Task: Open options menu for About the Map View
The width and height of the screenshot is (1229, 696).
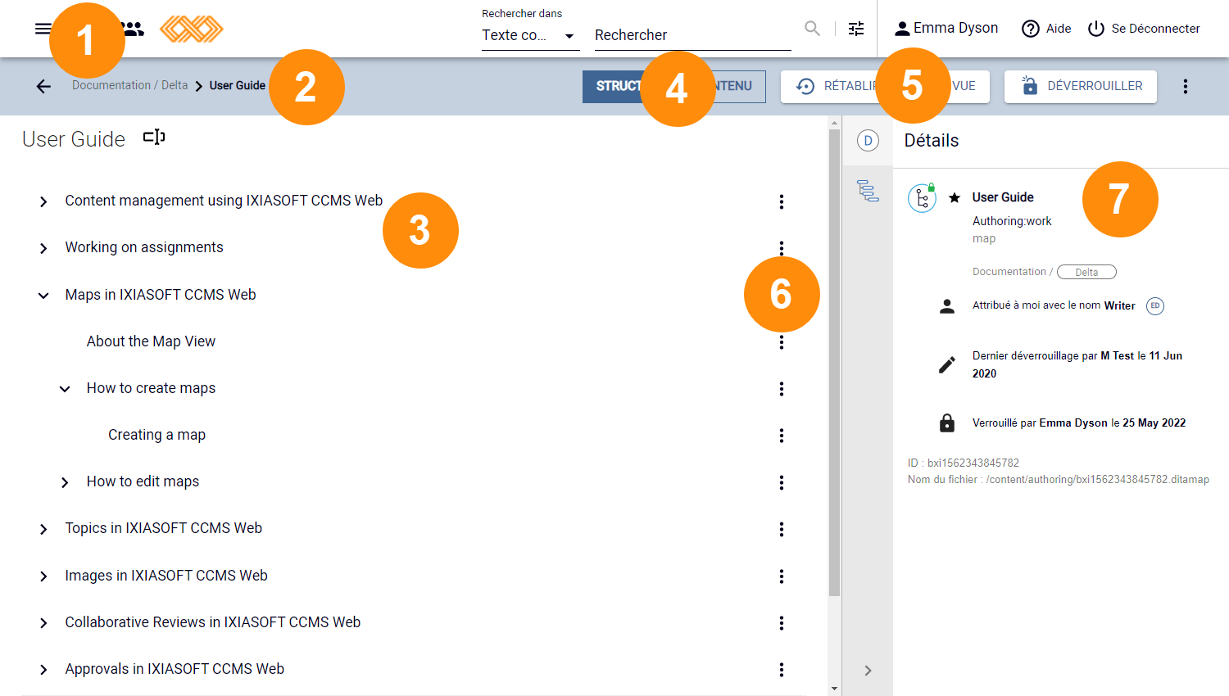Action: [782, 342]
